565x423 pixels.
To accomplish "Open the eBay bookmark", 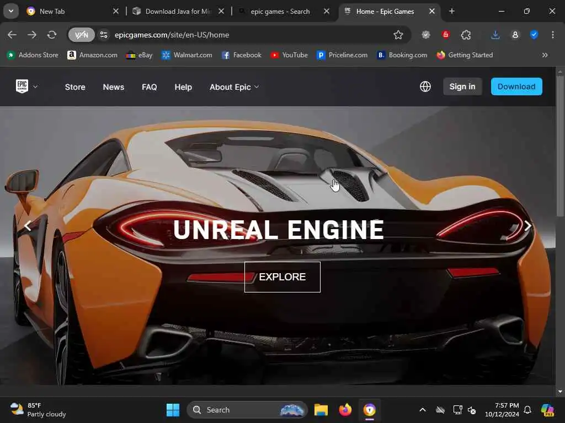I will 140,55.
